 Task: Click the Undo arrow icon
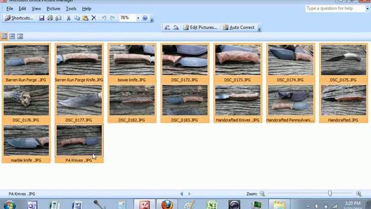104,18
